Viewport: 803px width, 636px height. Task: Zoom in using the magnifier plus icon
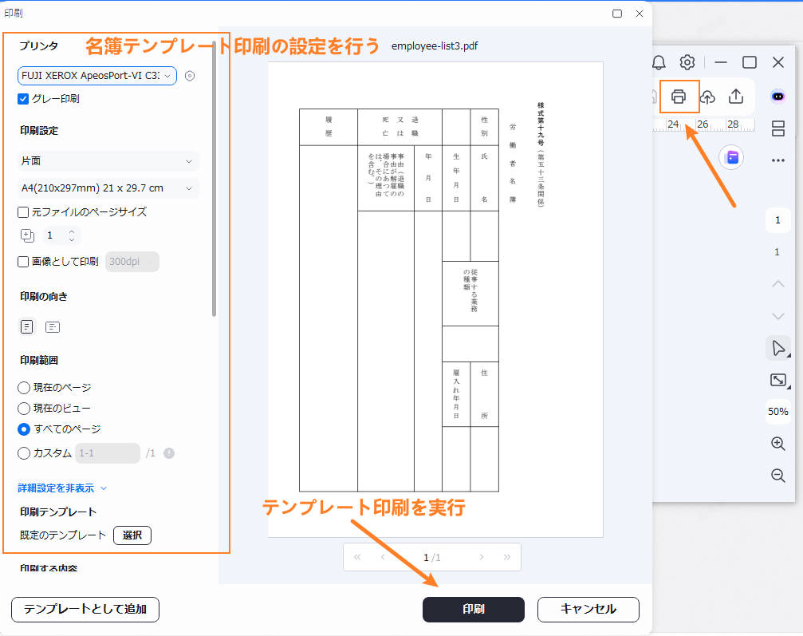coord(777,444)
